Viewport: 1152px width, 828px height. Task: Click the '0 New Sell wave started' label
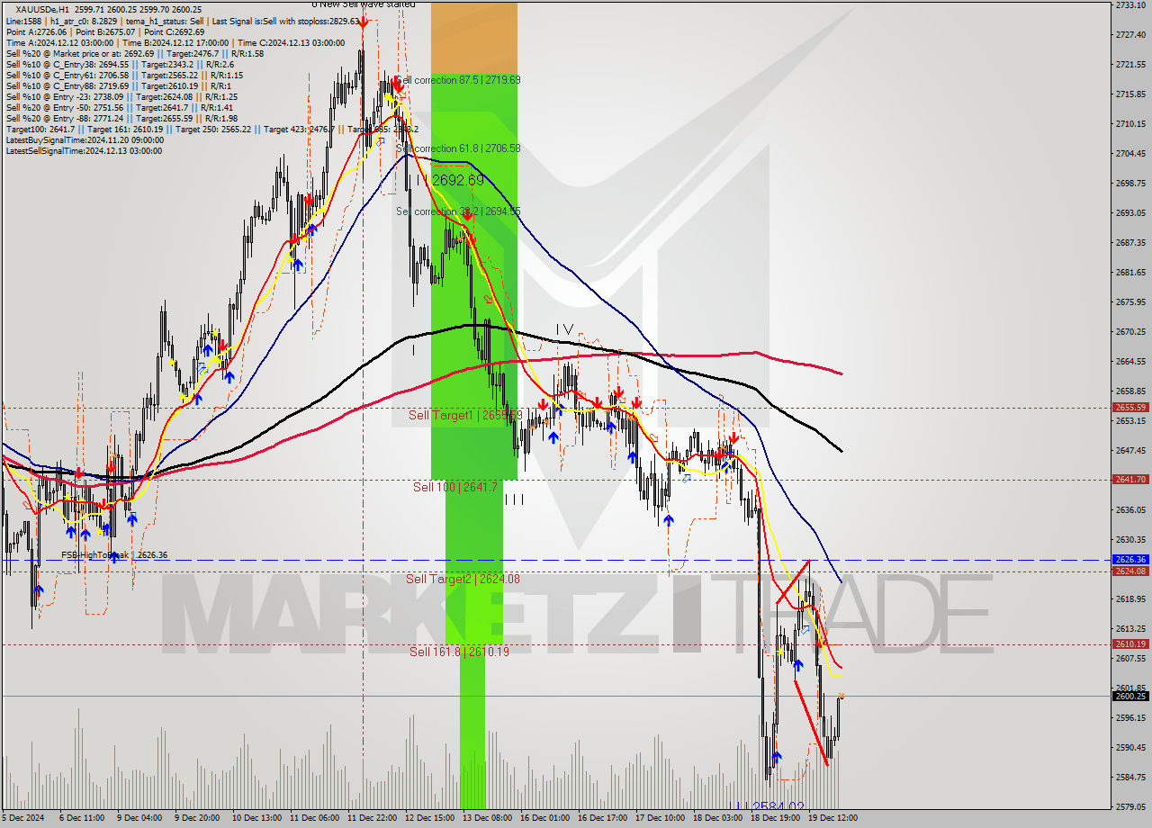pos(364,4)
